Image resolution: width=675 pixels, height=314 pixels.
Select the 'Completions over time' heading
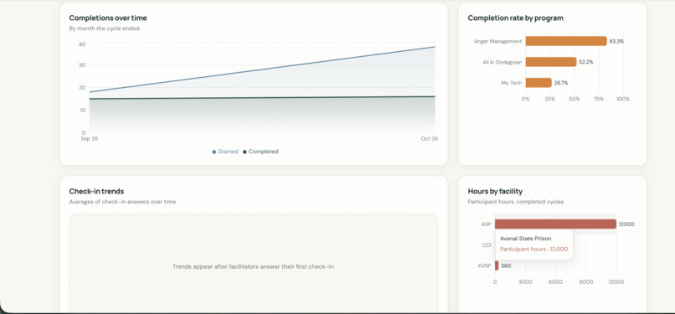pyautogui.click(x=108, y=18)
